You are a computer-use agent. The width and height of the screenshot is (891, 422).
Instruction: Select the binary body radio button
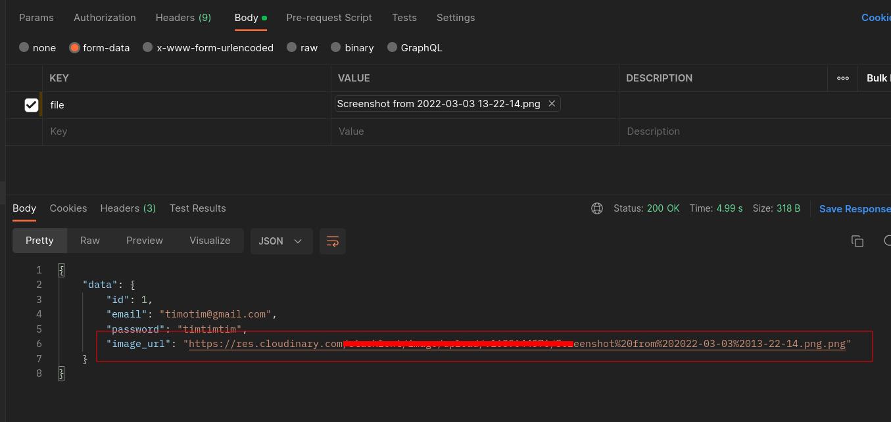(336, 47)
